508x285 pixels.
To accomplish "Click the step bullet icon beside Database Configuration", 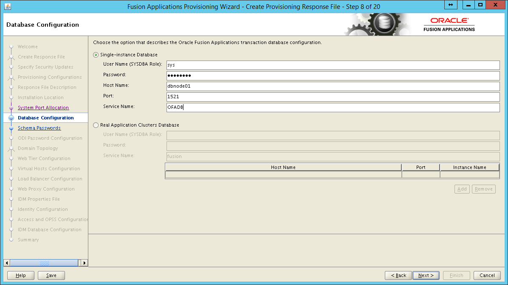I will [x=11, y=118].
